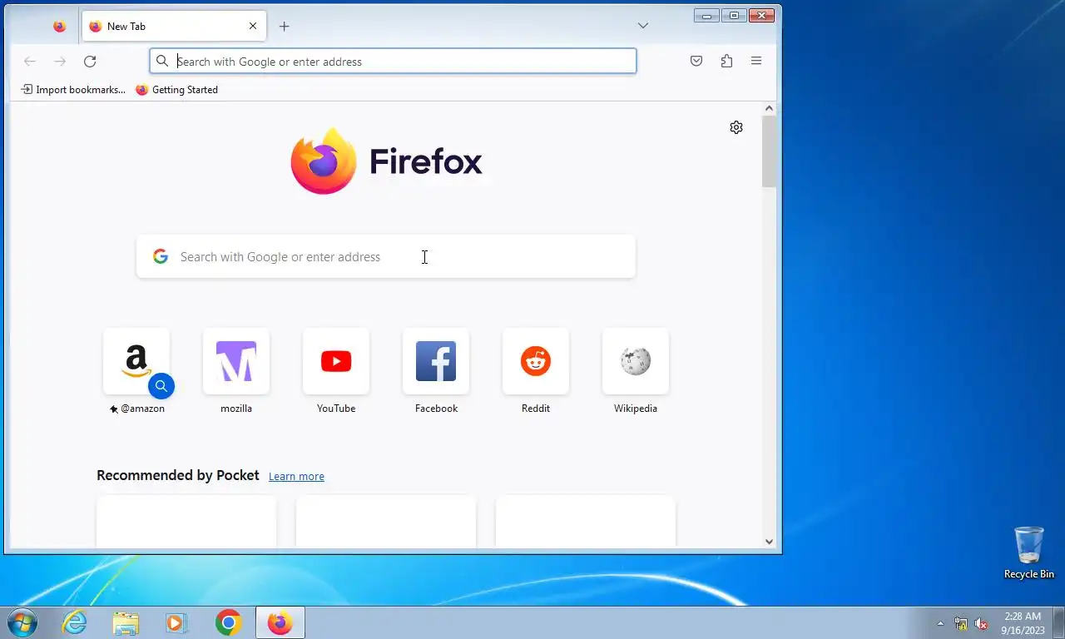Click scrollbar down arrow
Screen dimensions: 1065x639
click(769, 541)
